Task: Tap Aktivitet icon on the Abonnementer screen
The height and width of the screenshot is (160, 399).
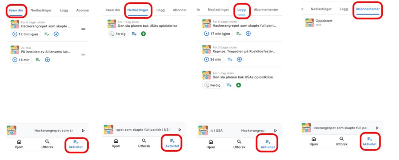Action: pos(369,141)
